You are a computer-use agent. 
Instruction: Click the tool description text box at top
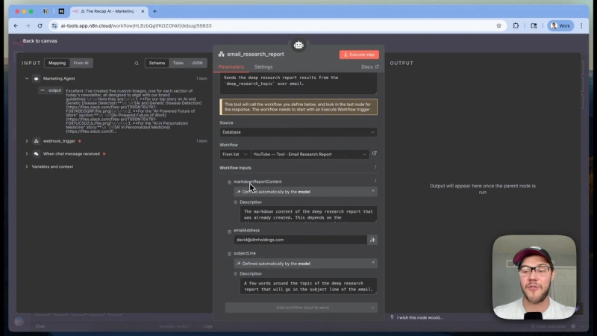(x=298, y=84)
